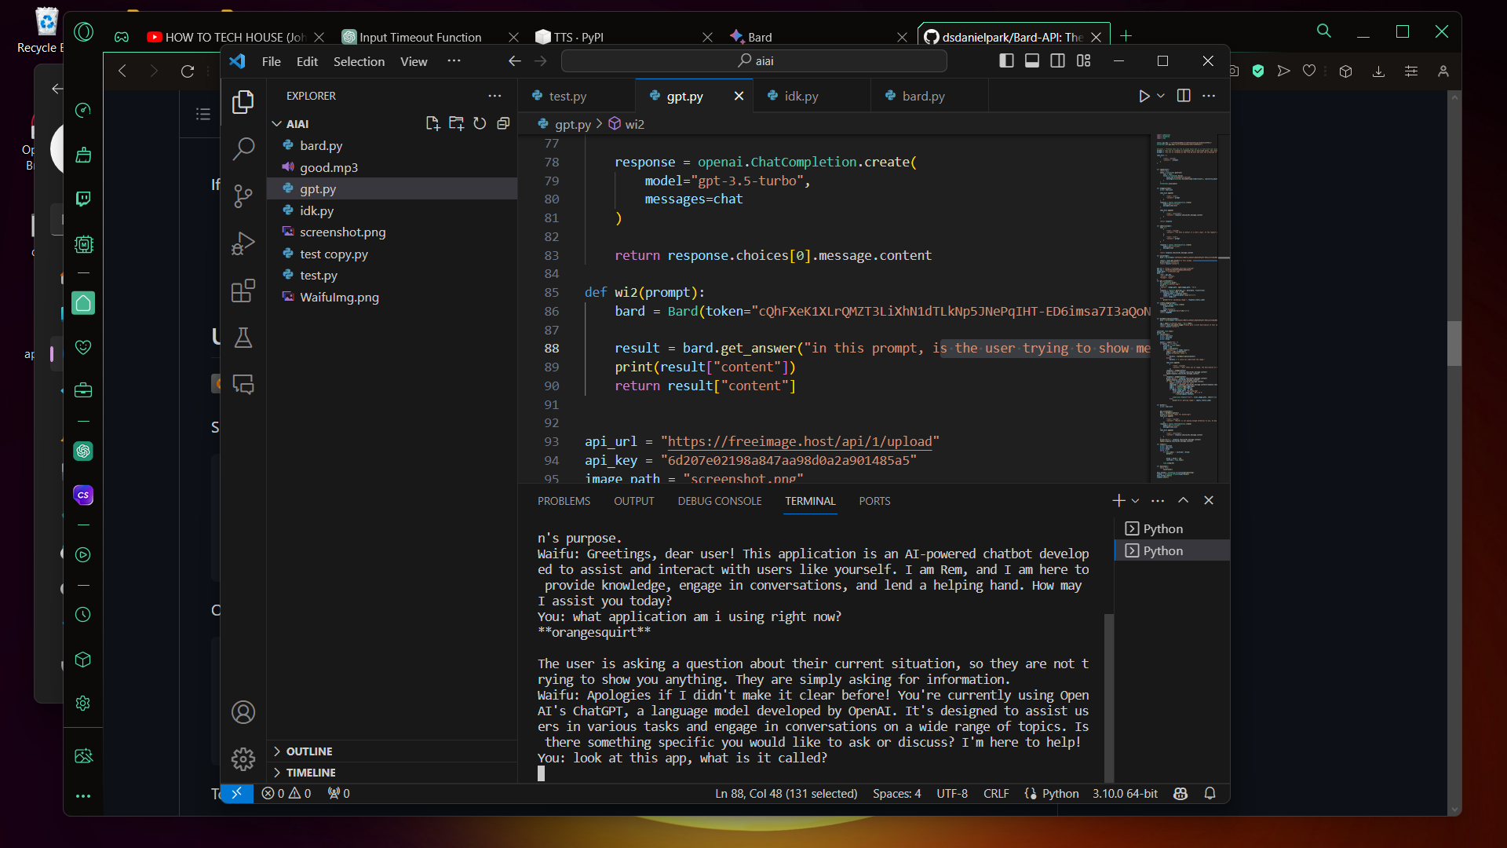Refresh the Explorer file tree
Image resolution: width=1507 pixels, height=848 pixels.
[x=480, y=123]
